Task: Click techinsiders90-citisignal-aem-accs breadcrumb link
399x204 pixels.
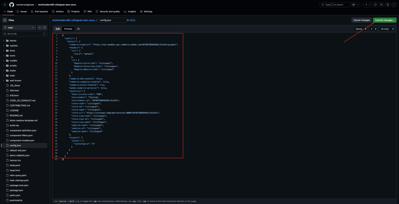Action: click(x=73, y=20)
